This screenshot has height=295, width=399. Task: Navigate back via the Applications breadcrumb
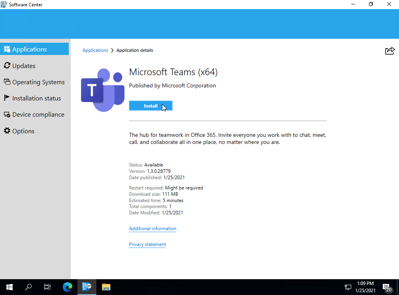(95, 50)
